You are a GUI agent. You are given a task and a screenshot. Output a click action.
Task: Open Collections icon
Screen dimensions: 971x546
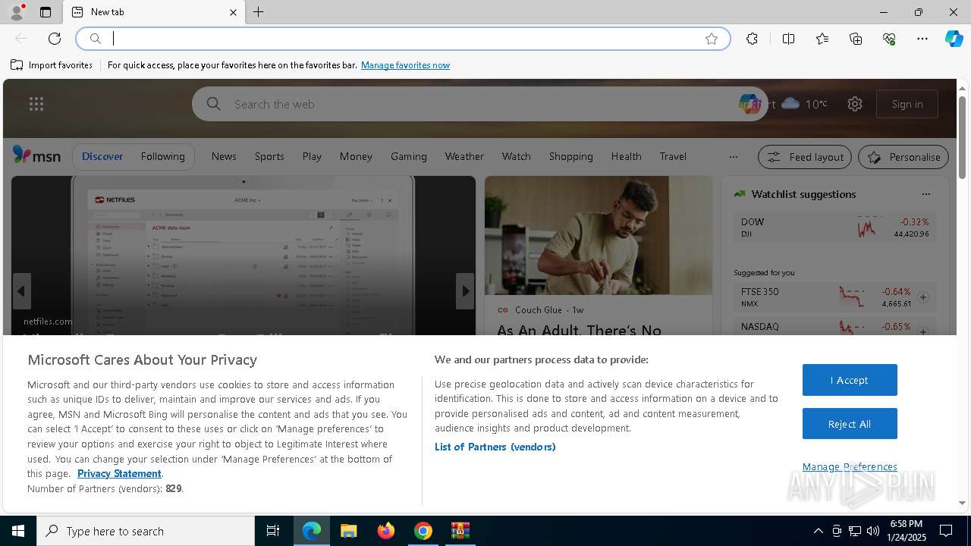(856, 39)
